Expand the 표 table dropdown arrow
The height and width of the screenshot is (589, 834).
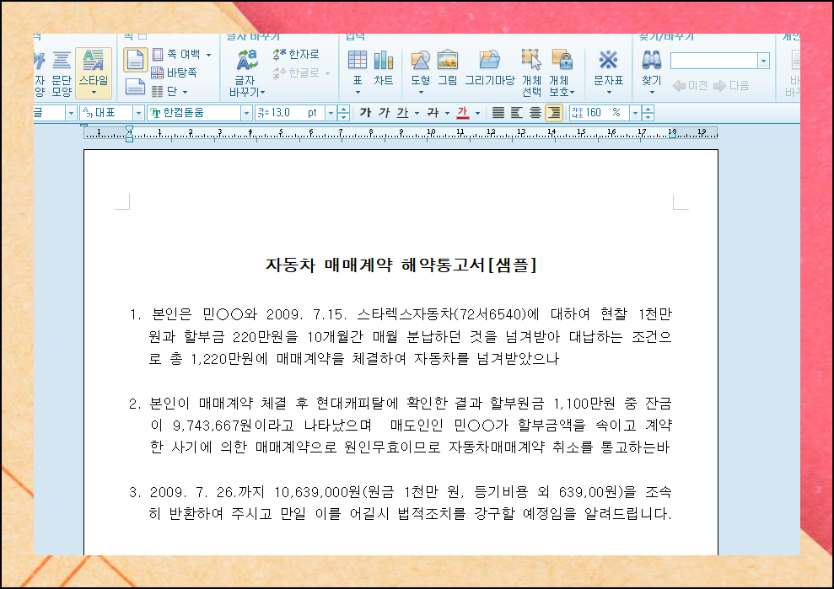pyautogui.click(x=358, y=93)
